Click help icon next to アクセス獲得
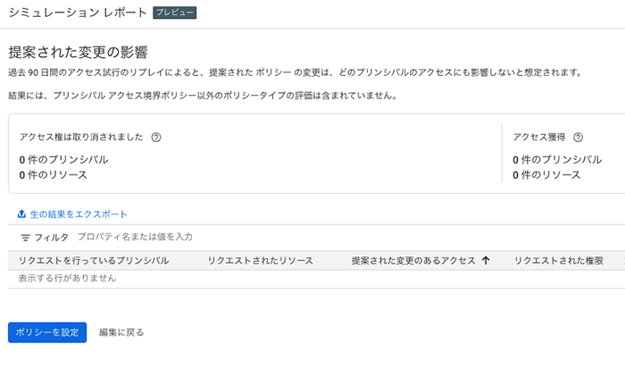This screenshot has height=370, width=625. click(578, 138)
